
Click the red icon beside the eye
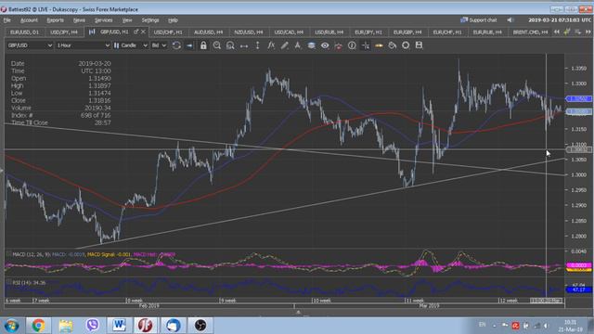click(x=338, y=45)
